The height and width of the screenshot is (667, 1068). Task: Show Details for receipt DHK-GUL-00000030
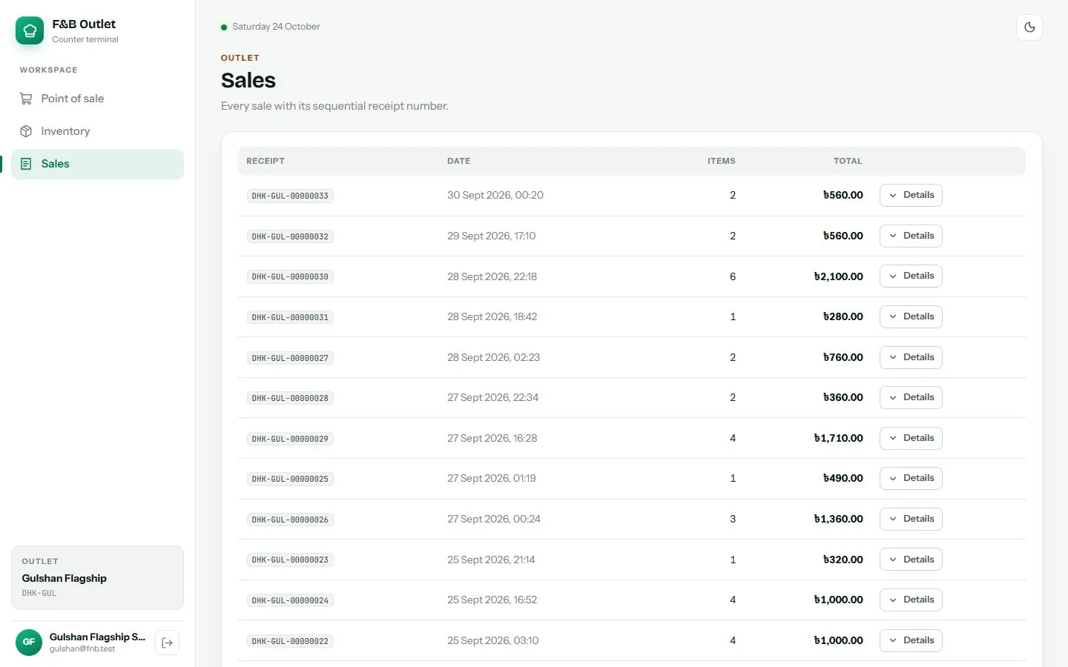[x=911, y=276]
